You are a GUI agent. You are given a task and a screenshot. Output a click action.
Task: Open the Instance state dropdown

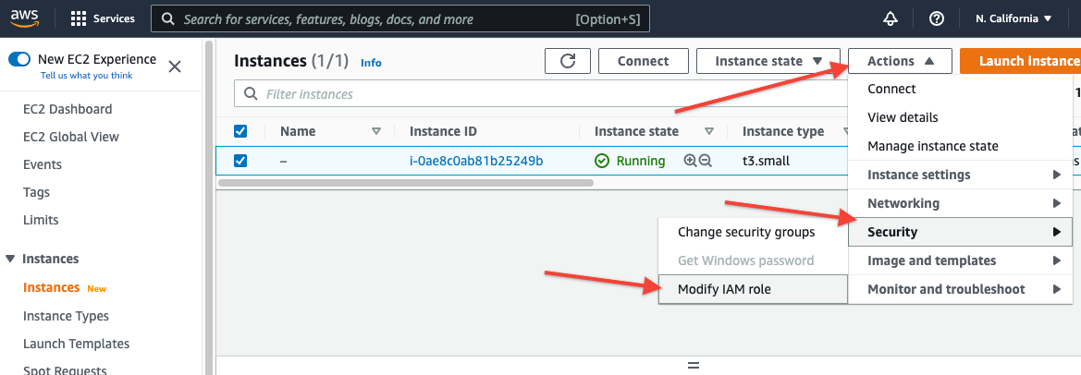coord(768,61)
